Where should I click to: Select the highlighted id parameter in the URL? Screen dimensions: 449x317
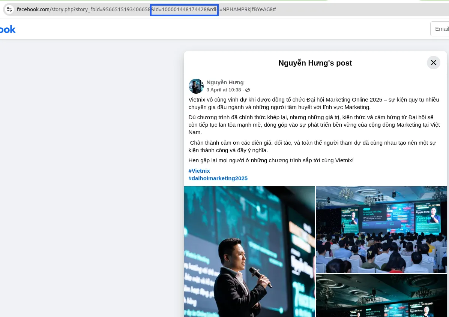184,9
